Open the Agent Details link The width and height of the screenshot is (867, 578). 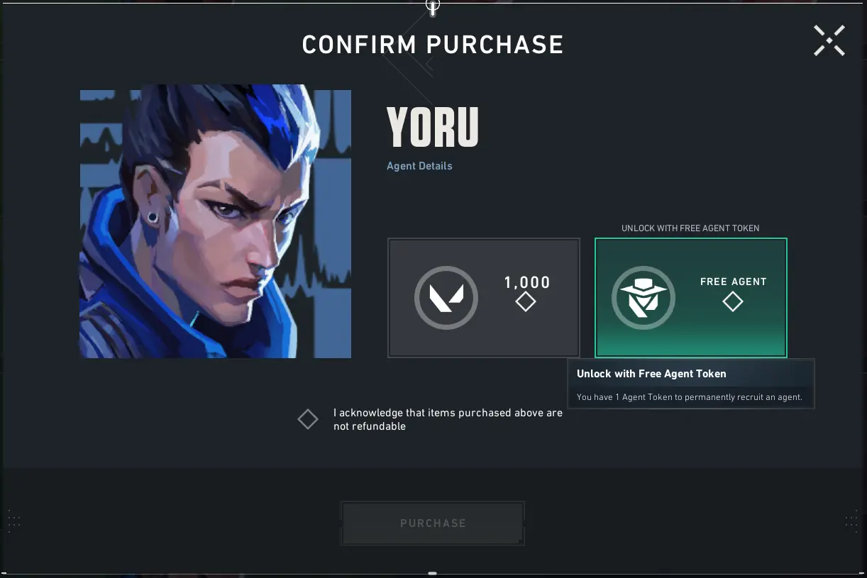[x=419, y=166]
